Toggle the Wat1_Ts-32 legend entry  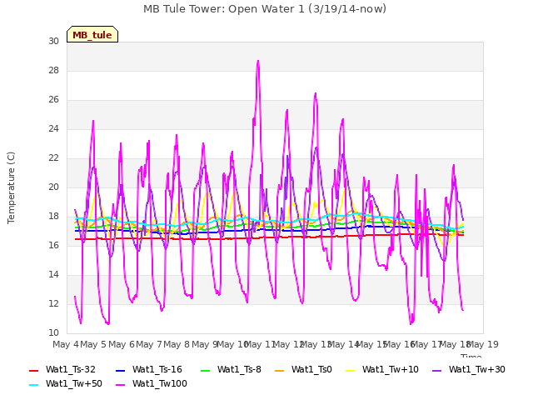pos(62,370)
